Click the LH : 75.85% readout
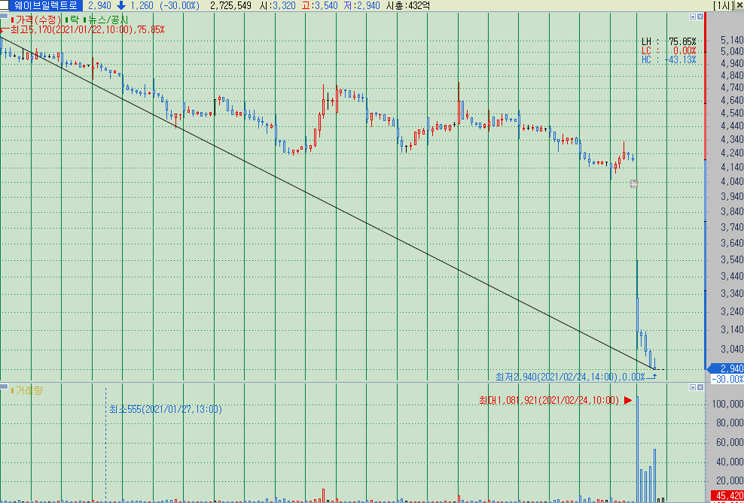The image size is (744, 503). pyautogui.click(x=669, y=41)
